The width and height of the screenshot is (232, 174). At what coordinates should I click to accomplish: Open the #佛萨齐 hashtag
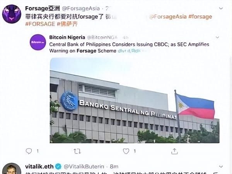[x=67, y=24]
